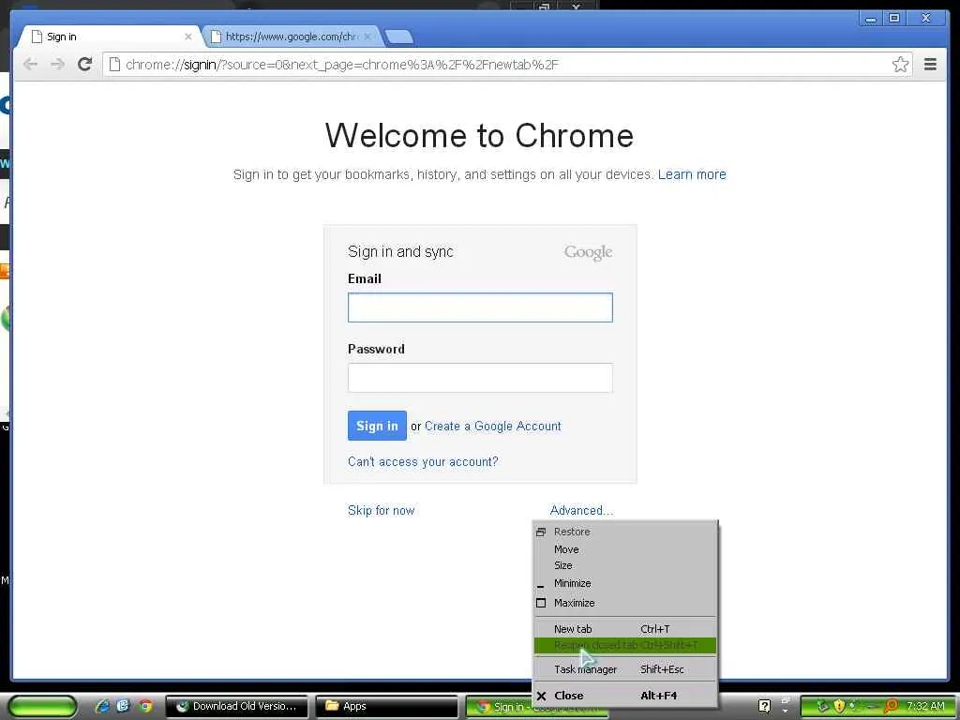This screenshot has width=960, height=720.
Task: Click the orange magnifier tray icon
Action: pyautogui.click(x=891, y=706)
